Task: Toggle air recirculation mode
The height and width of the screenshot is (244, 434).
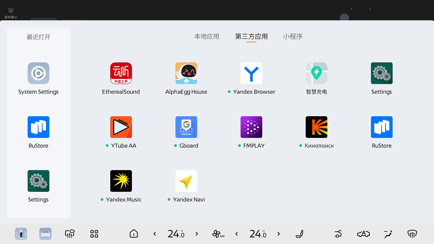Action: pyautogui.click(x=338, y=234)
